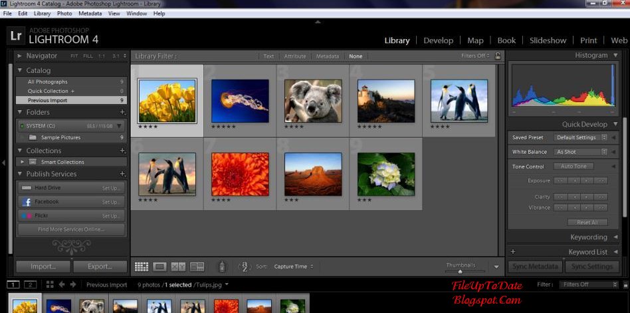The image size is (630, 313).
Task: Expand the Navigator panel
Action: point(20,56)
